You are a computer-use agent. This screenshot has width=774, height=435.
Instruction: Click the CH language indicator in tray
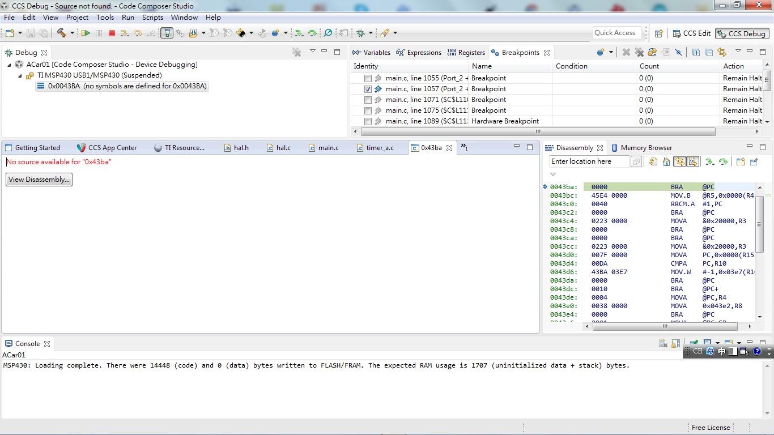pos(698,351)
